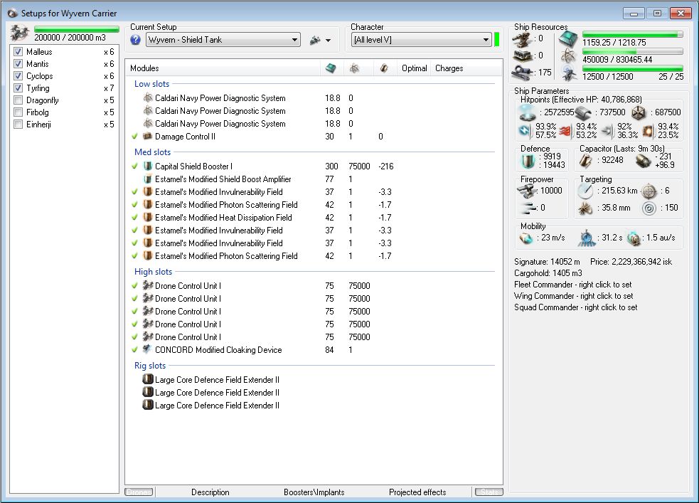This screenshot has width=699, height=503.
Task: Click Squad Commander right click to set
Action: [575, 307]
